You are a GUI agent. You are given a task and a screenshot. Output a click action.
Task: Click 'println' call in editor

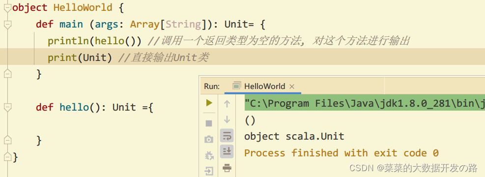click(68, 41)
